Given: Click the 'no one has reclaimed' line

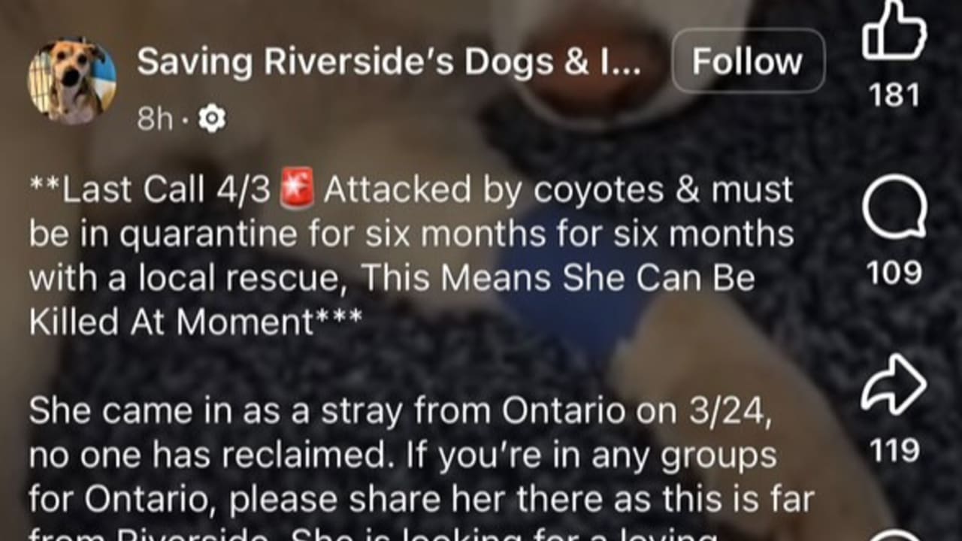Looking at the screenshot, I should pyautogui.click(x=403, y=455).
